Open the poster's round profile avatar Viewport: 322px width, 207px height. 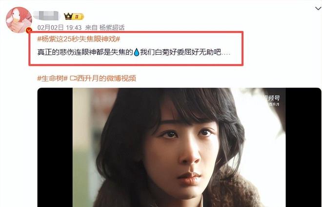coord(19,20)
